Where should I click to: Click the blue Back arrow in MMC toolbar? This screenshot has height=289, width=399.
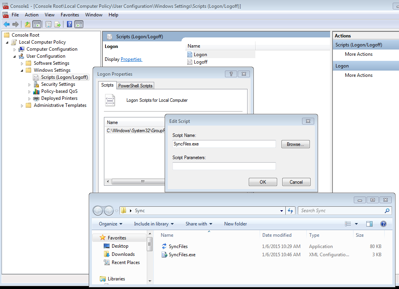[6, 25]
